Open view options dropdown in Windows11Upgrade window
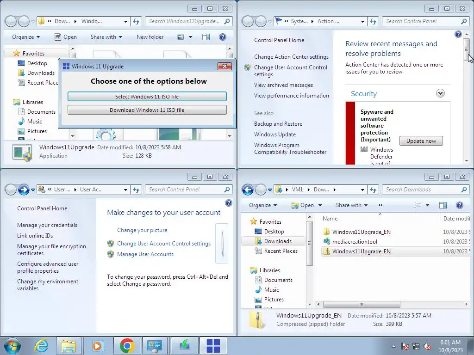474x355 pixels. (190, 37)
